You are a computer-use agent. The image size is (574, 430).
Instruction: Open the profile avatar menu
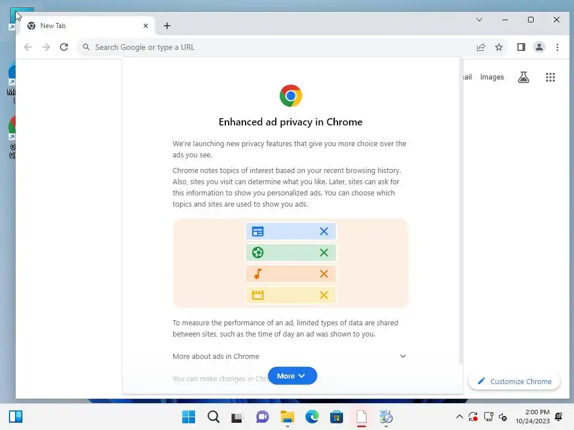539,47
